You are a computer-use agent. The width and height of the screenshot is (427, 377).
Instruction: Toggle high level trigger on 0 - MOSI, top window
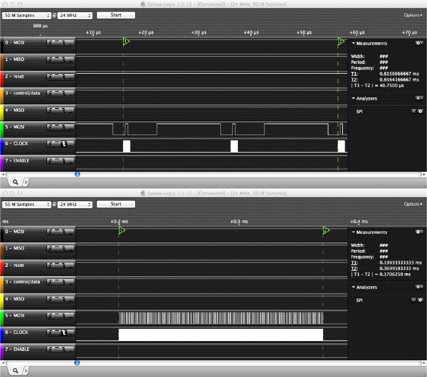pos(57,43)
